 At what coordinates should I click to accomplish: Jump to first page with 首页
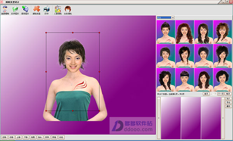click(206, 94)
